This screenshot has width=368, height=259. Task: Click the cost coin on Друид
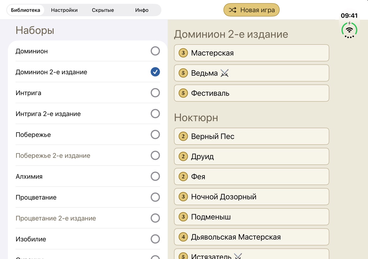pos(183,157)
